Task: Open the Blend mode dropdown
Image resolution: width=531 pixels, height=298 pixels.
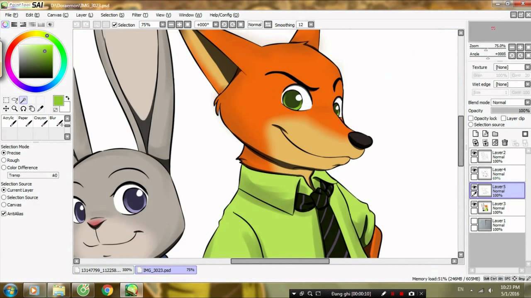Action: pos(528,102)
